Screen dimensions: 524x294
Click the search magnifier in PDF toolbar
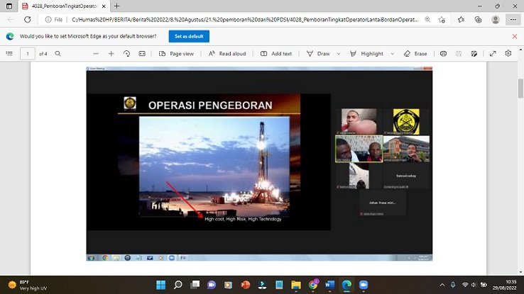(x=58, y=53)
